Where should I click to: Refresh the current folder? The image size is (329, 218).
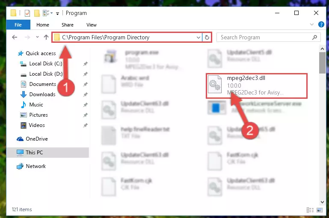point(207,38)
